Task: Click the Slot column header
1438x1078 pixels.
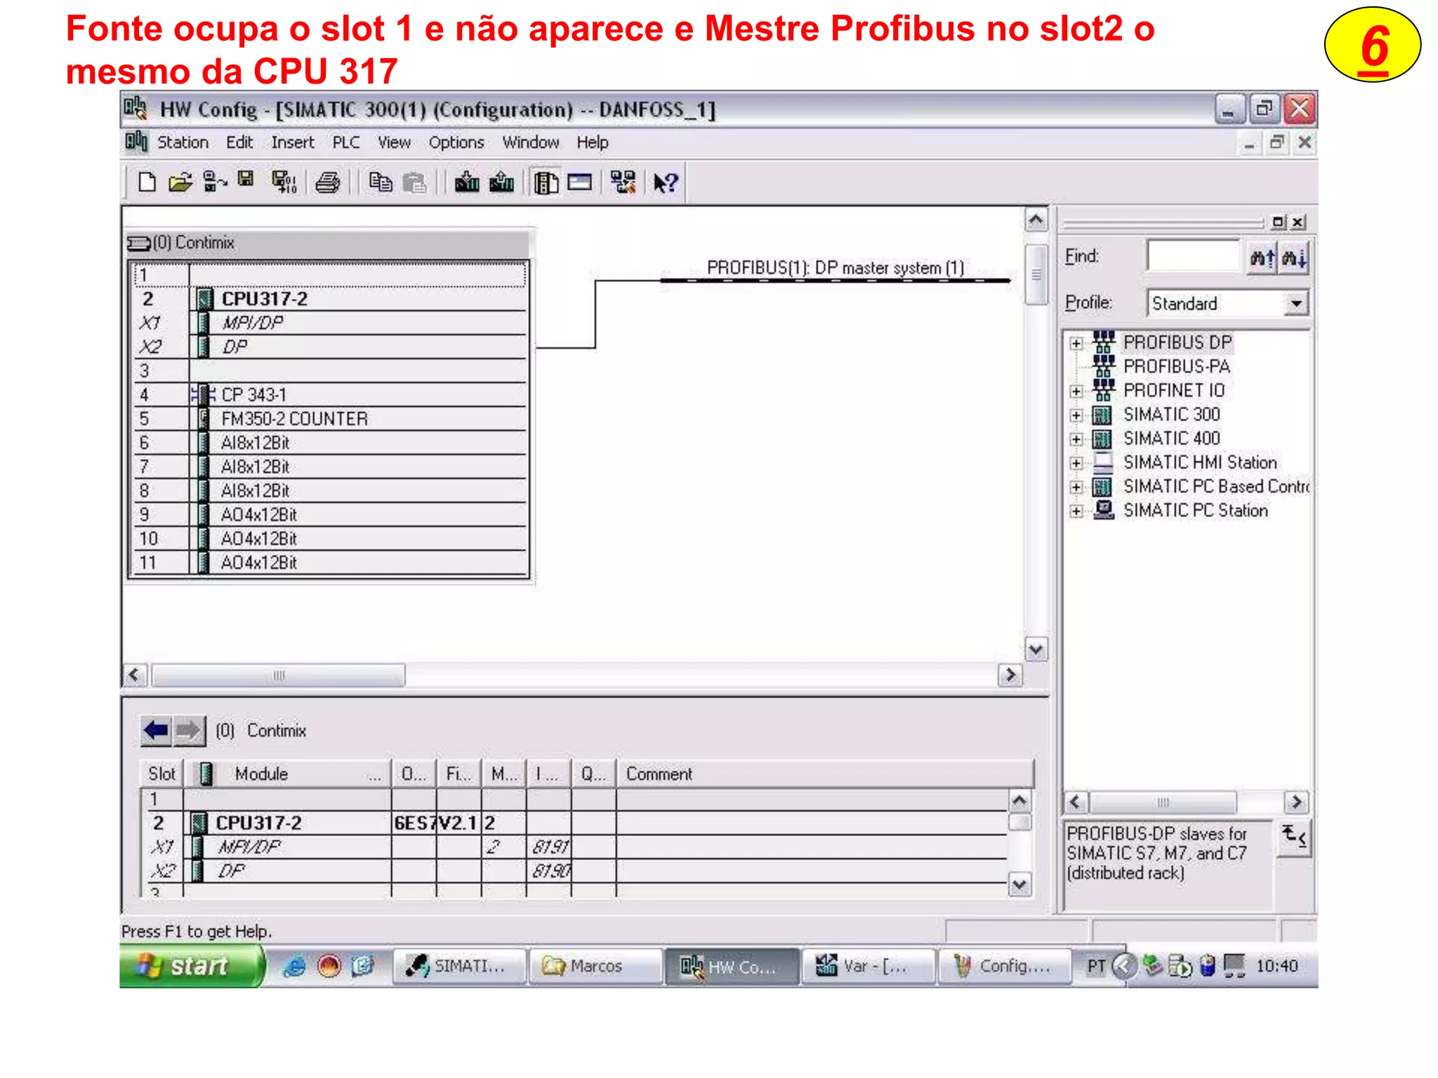Action: coord(161,774)
